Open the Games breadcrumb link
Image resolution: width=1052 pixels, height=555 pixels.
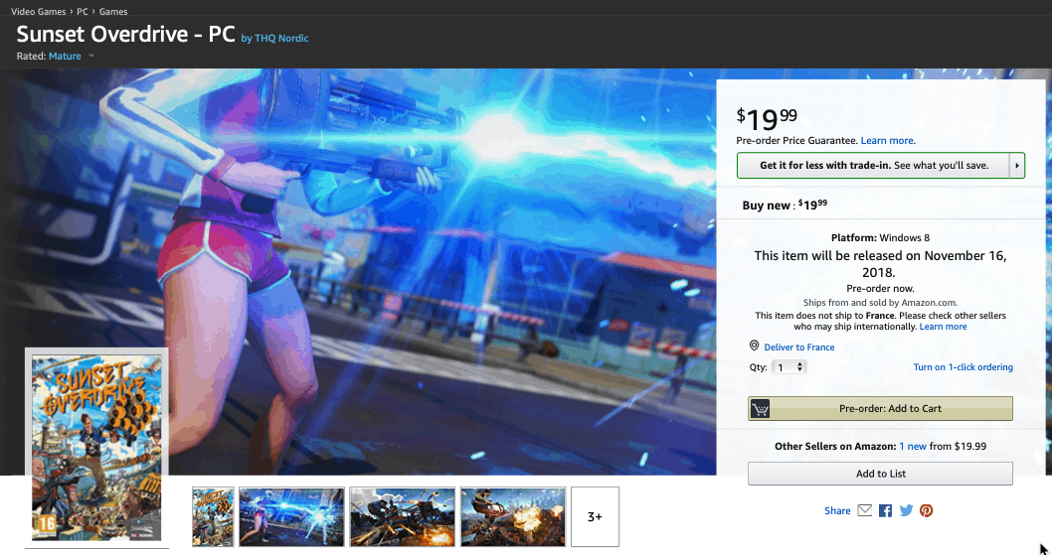coord(113,11)
